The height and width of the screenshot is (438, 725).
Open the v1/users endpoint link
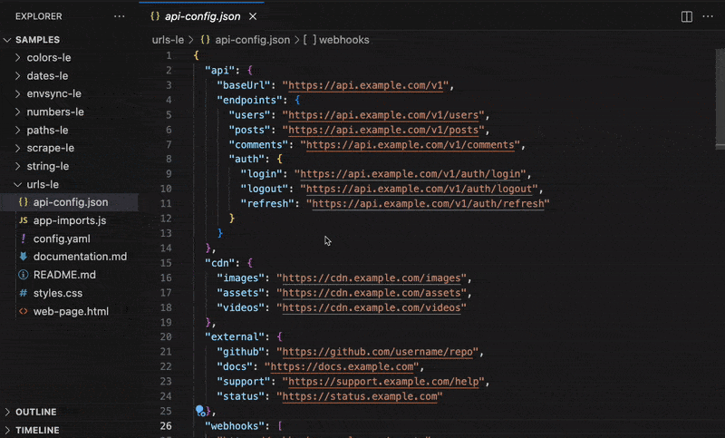(x=383, y=114)
